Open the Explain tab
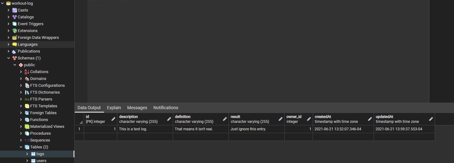Image resolution: width=454 pixels, height=163 pixels. 114,108
